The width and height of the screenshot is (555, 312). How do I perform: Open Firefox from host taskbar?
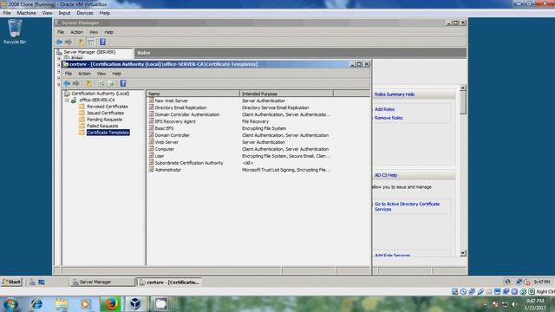coord(111,304)
